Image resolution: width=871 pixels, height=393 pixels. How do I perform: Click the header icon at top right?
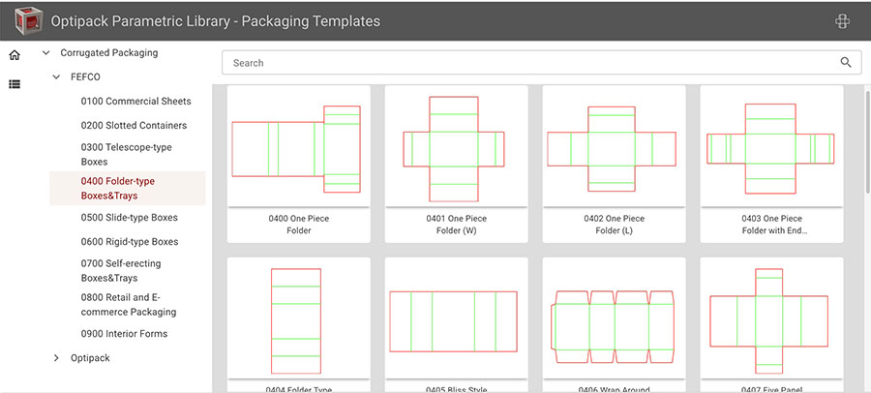tap(842, 21)
